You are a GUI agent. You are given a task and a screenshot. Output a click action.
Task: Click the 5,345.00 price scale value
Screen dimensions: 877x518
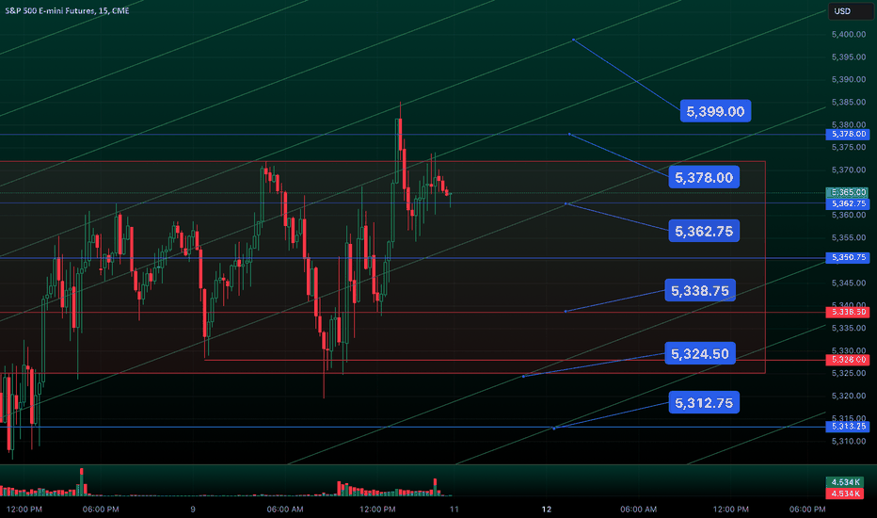tap(849, 283)
